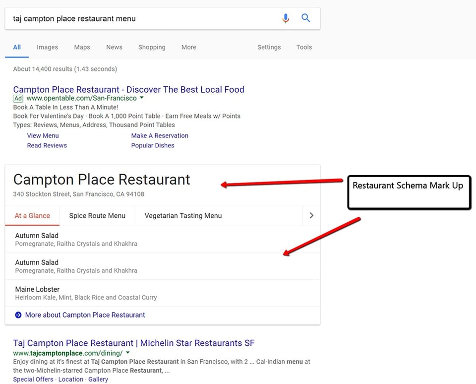476x384 pixels.
Task: Select the Spice Route Menu tab
Action: coord(97,216)
